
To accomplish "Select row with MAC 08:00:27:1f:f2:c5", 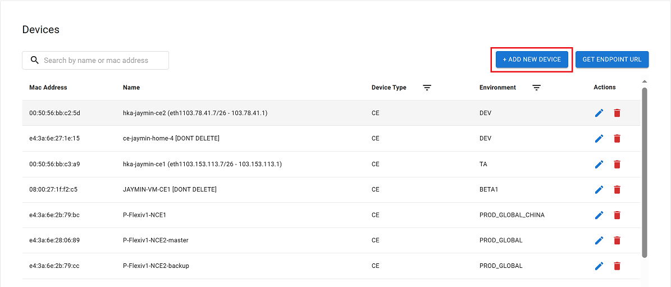I will click(x=331, y=189).
